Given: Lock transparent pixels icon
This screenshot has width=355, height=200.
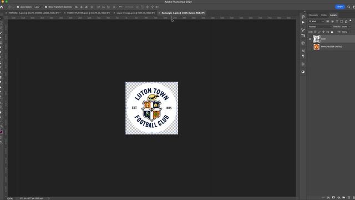Looking at the screenshot, I should [315, 32].
